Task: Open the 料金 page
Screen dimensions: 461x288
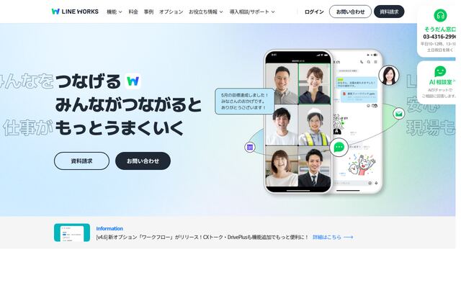Action: pyautogui.click(x=133, y=12)
